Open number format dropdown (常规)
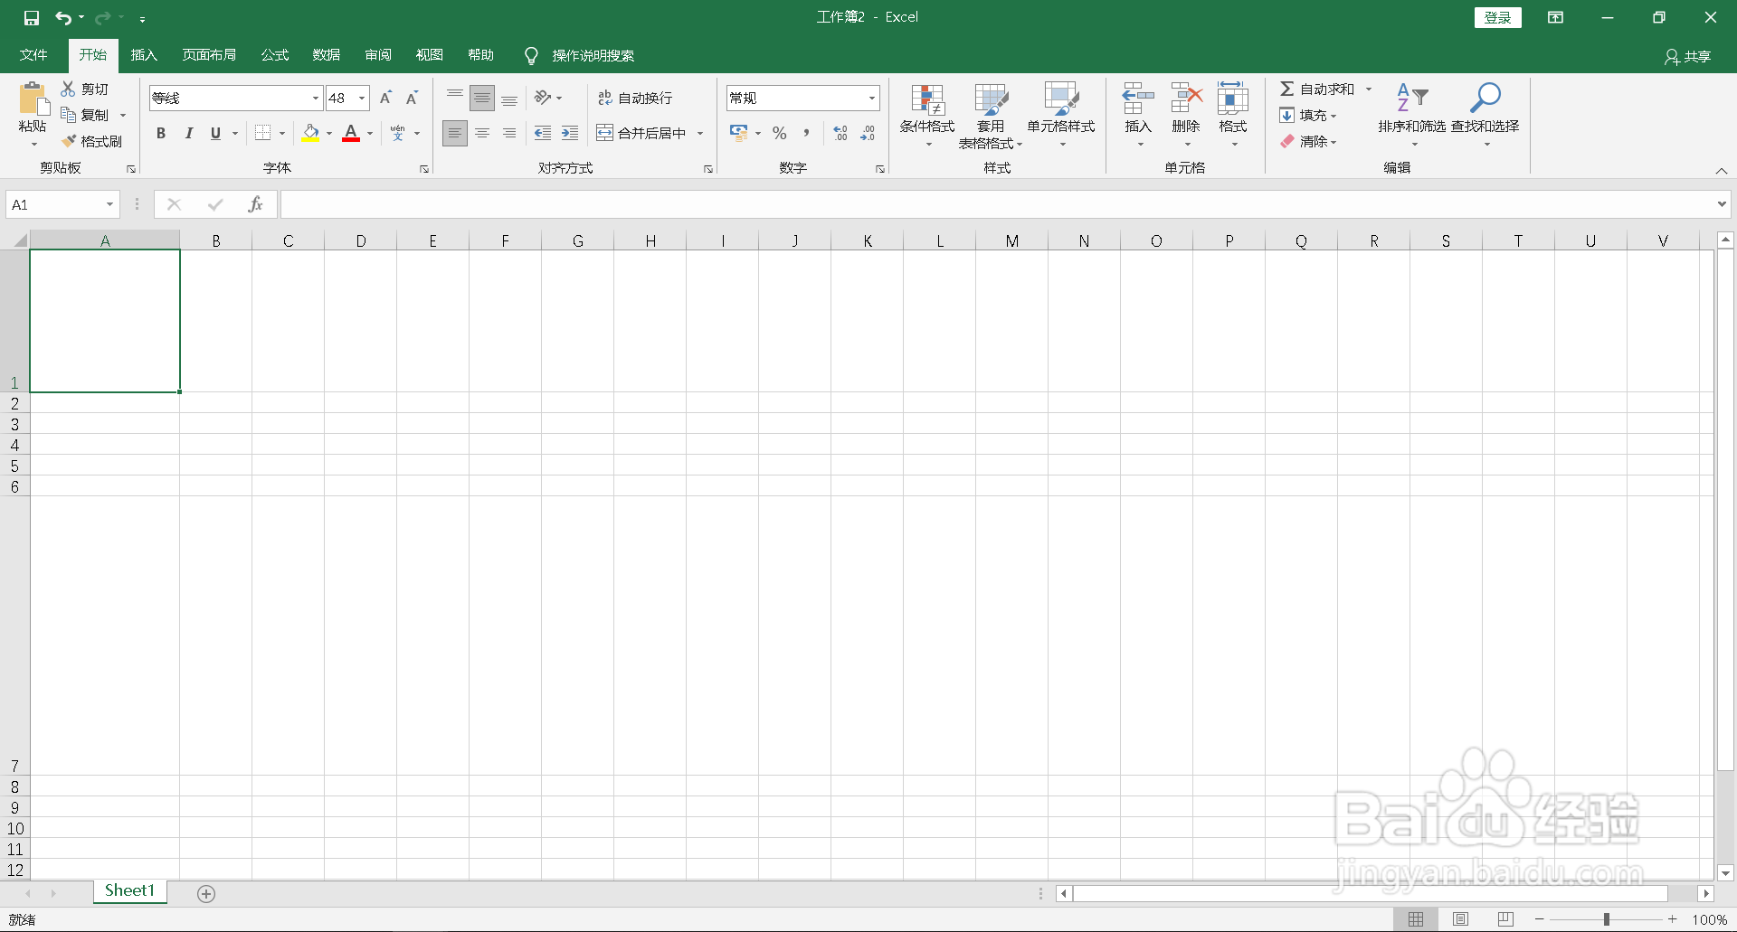Image resolution: width=1737 pixels, height=932 pixels. click(x=872, y=98)
